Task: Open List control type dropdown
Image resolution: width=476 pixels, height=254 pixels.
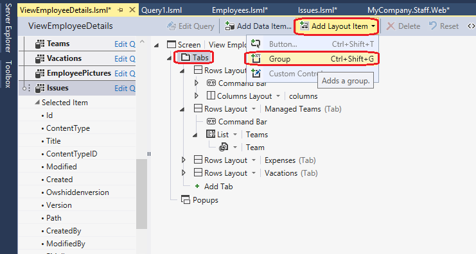Action: (x=235, y=135)
